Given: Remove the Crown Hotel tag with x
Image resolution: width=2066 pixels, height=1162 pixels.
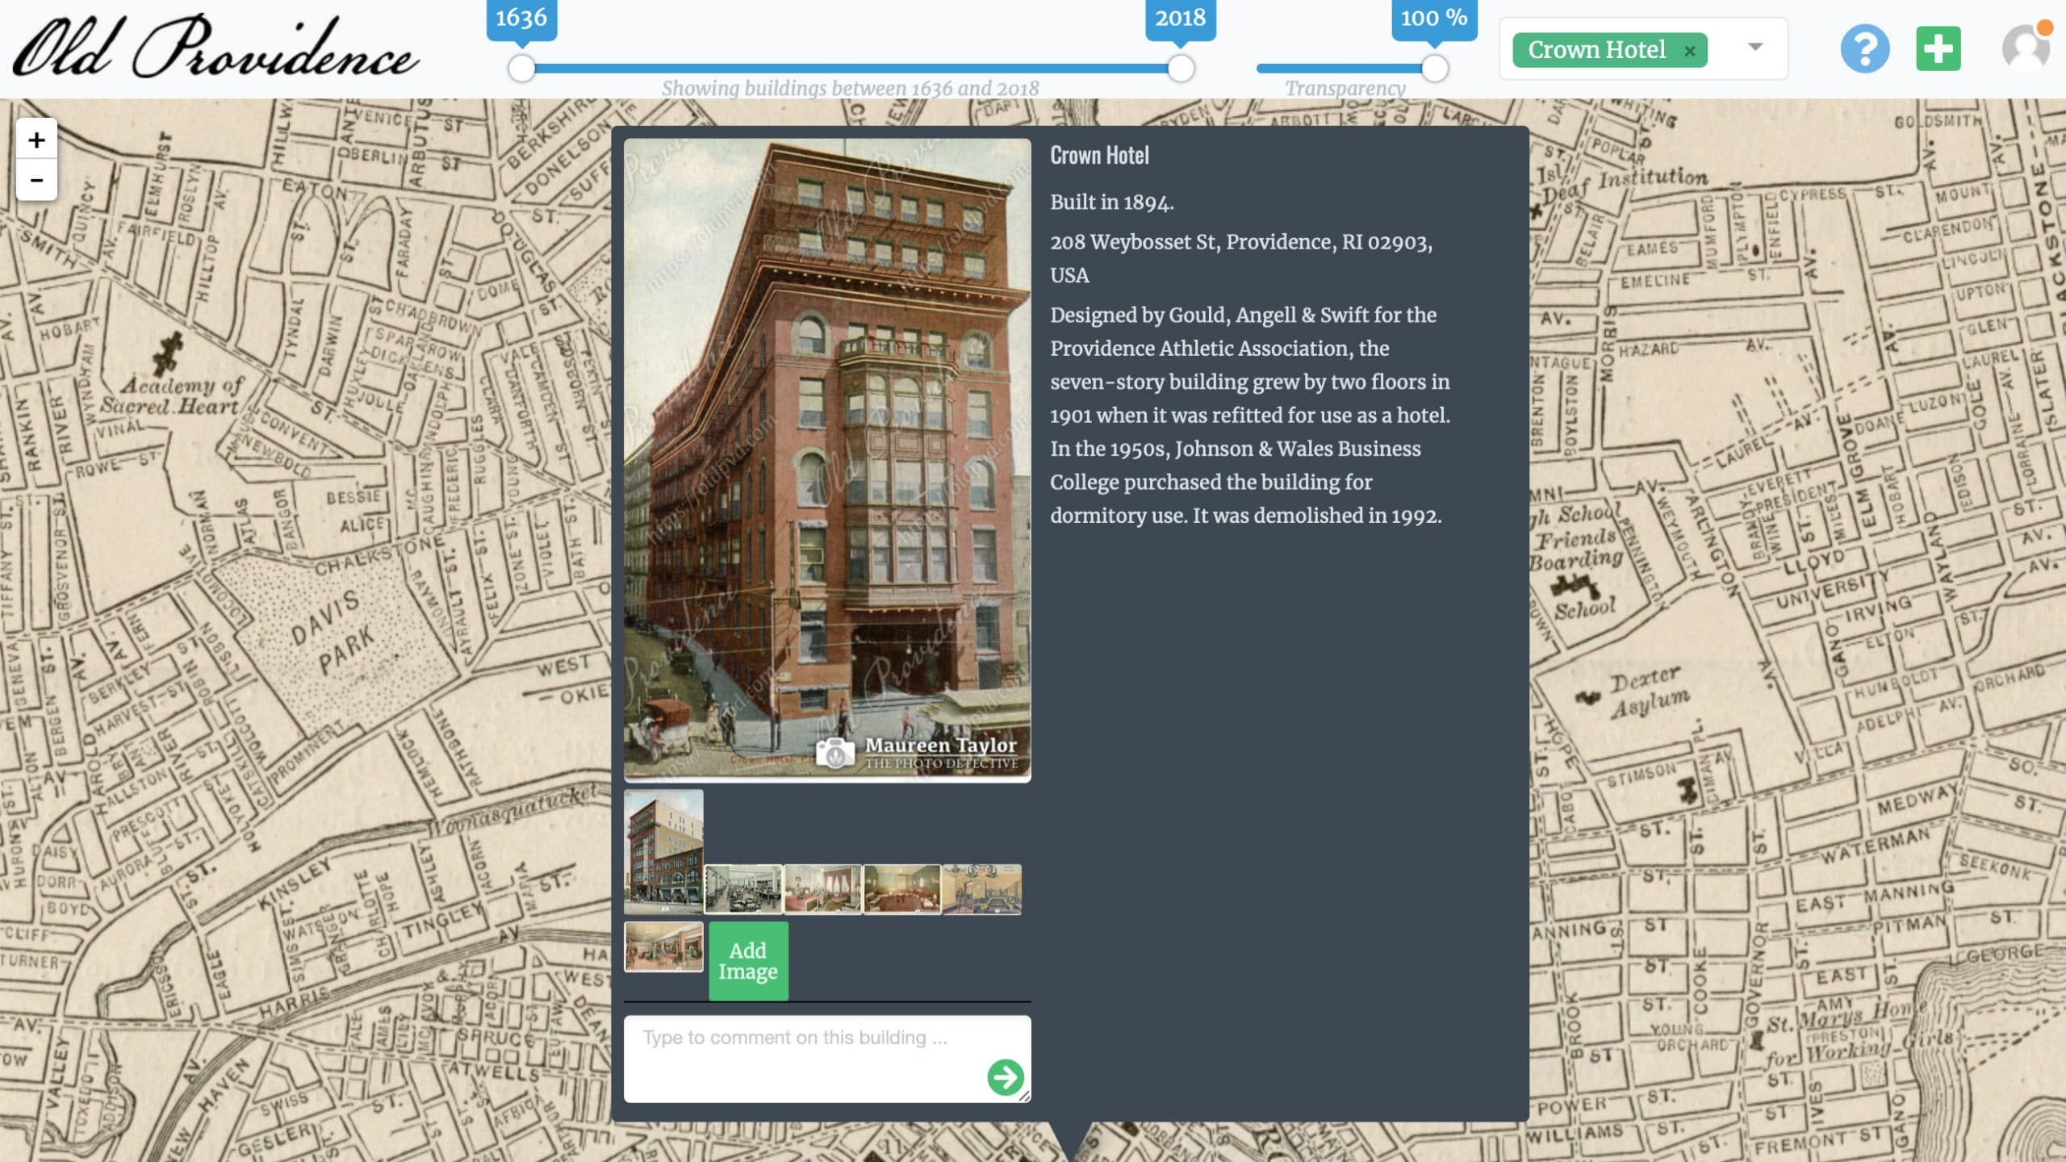Looking at the screenshot, I should (1689, 51).
